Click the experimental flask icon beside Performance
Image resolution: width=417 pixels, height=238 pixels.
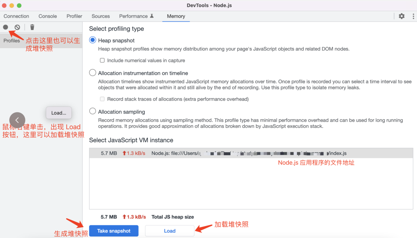152,16
